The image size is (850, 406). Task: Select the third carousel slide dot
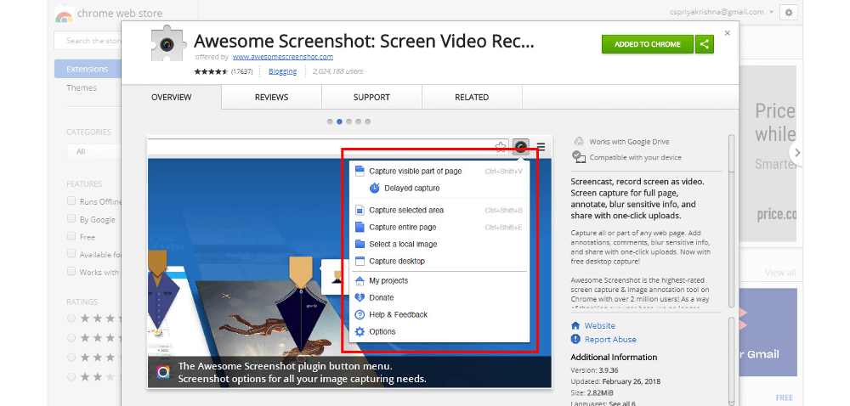tap(349, 121)
